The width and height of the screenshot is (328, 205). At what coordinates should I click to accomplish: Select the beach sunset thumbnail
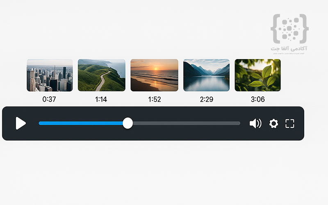[155, 75]
